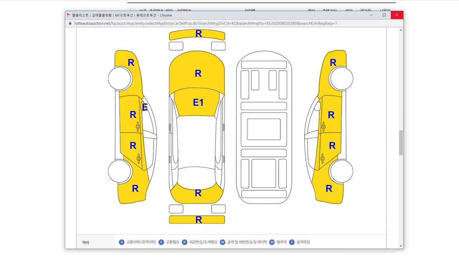Click the right headlight box near front bumper

pos(218,46)
